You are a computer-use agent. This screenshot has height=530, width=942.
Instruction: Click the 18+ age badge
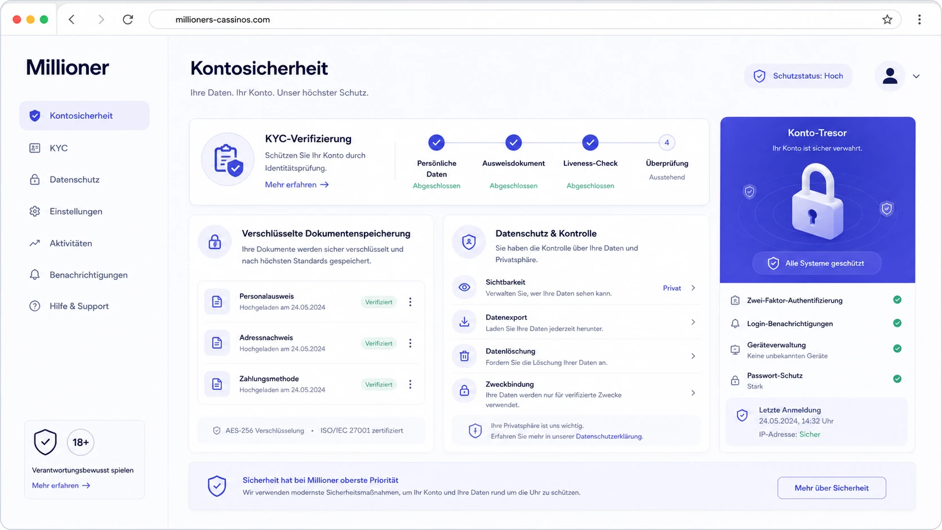tap(81, 442)
